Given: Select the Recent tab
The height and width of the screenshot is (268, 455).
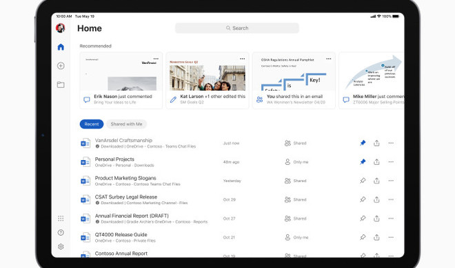Looking at the screenshot, I should (x=92, y=124).
